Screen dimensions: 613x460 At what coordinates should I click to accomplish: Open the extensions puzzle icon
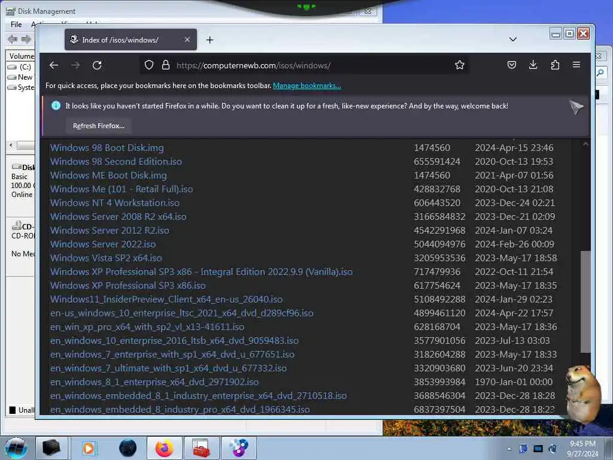coord(555,65)
